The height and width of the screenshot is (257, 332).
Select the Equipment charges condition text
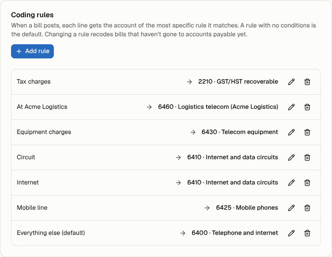coord(44,132)
